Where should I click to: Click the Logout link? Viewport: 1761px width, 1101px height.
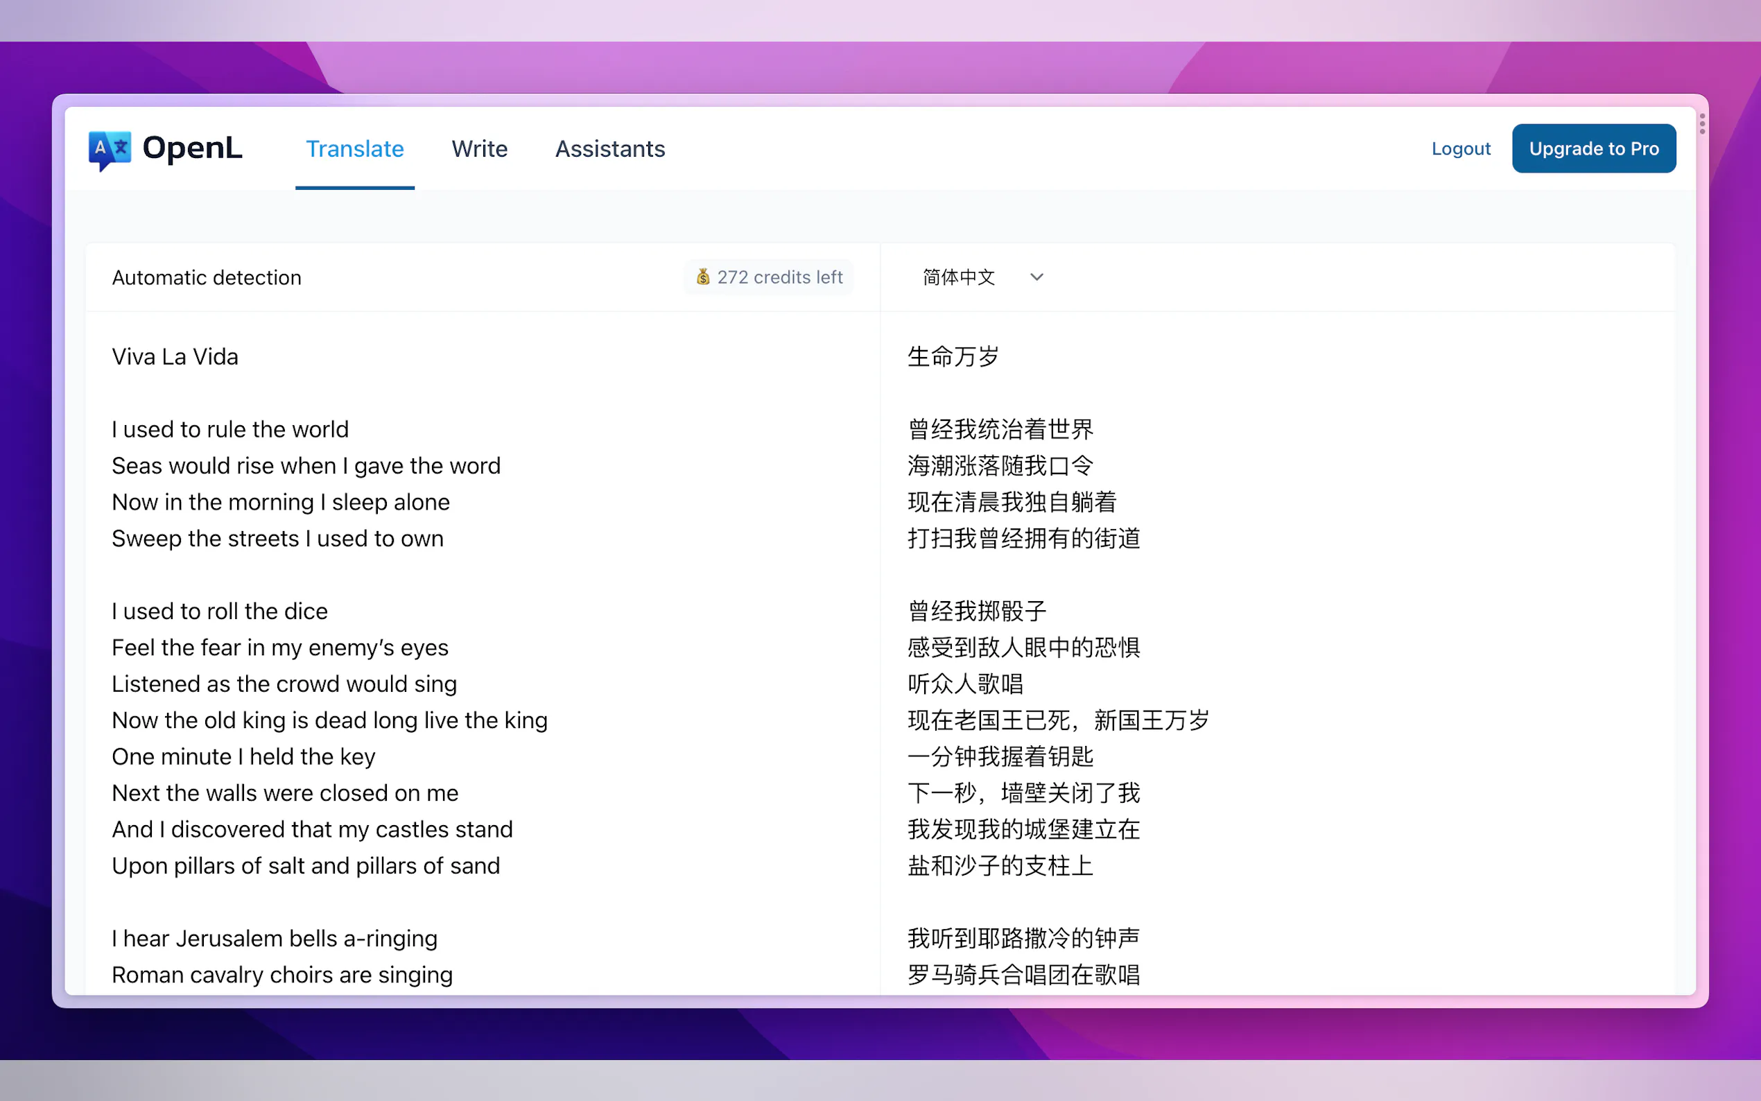[1460, 148]
